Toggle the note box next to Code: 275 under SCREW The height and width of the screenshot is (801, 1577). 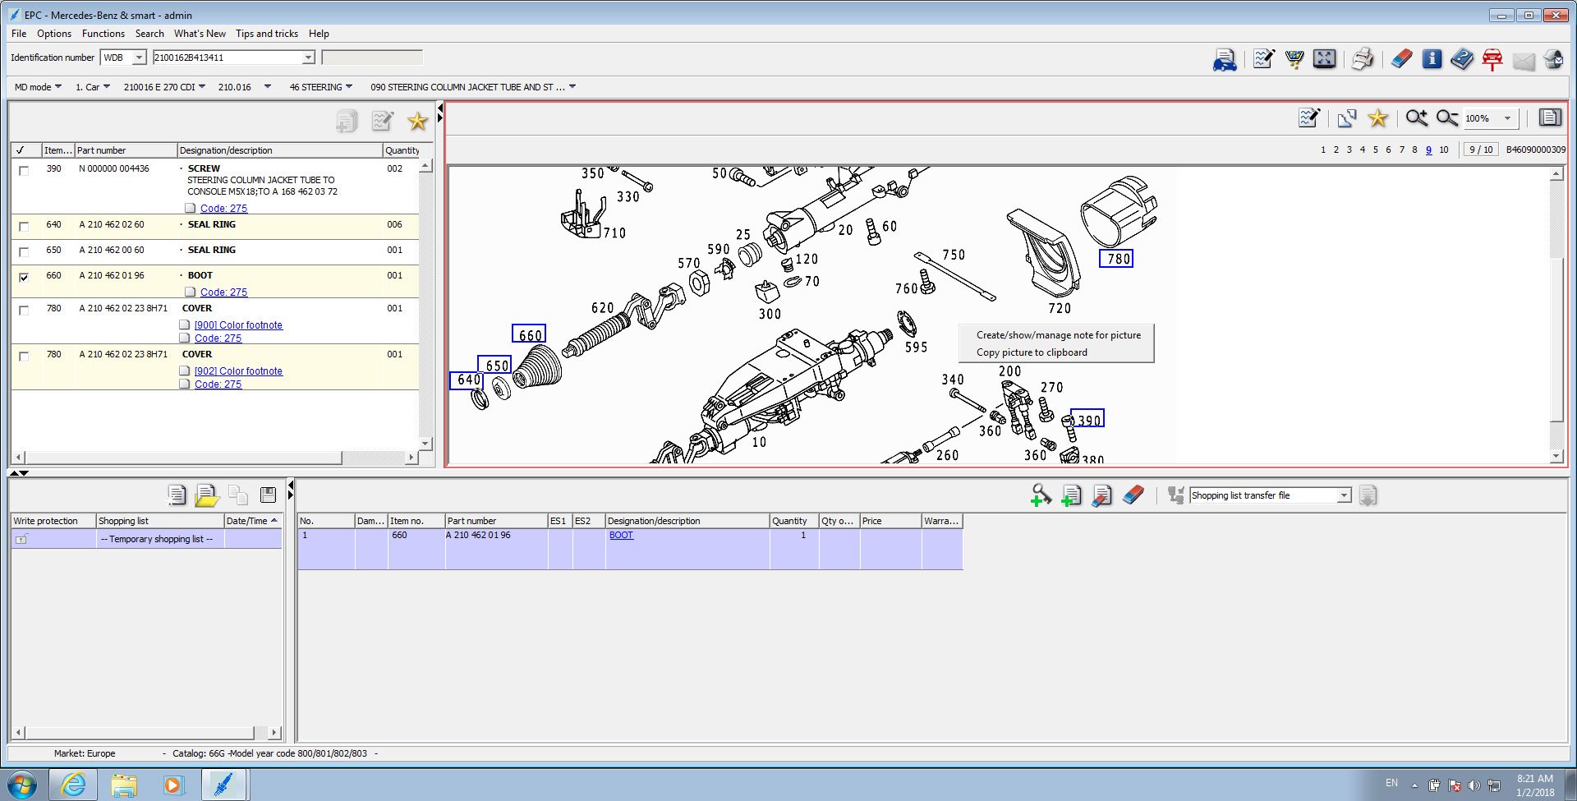point(190,209)
